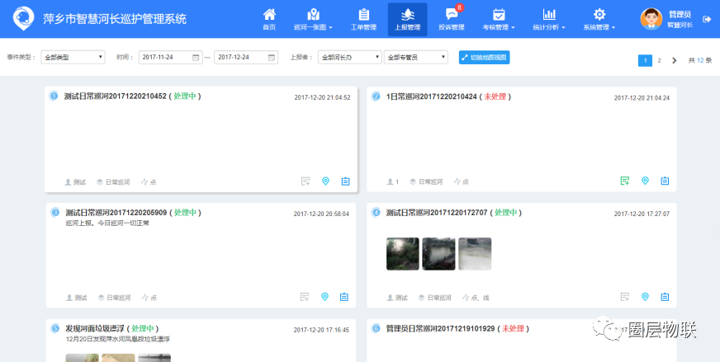
Task: Open third photo thumbnail on 20171220172707 card
Action: click(475, 254)
